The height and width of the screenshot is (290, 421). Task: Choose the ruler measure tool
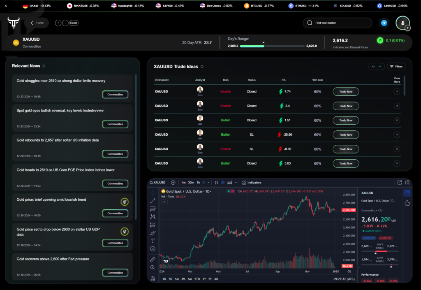[x=153, y=259]
